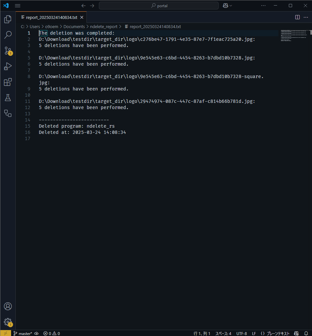Click the ndelete_report breadcrumb folder
Image resolution: width=312 pixels, height=336 pixels.
coord(103,27)
